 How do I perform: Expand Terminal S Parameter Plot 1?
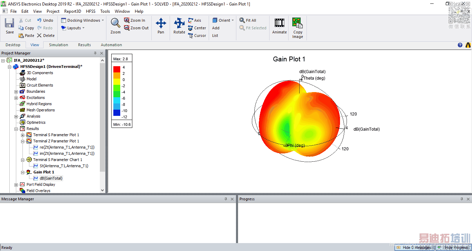pyautogui.click(x=23, y=135)
